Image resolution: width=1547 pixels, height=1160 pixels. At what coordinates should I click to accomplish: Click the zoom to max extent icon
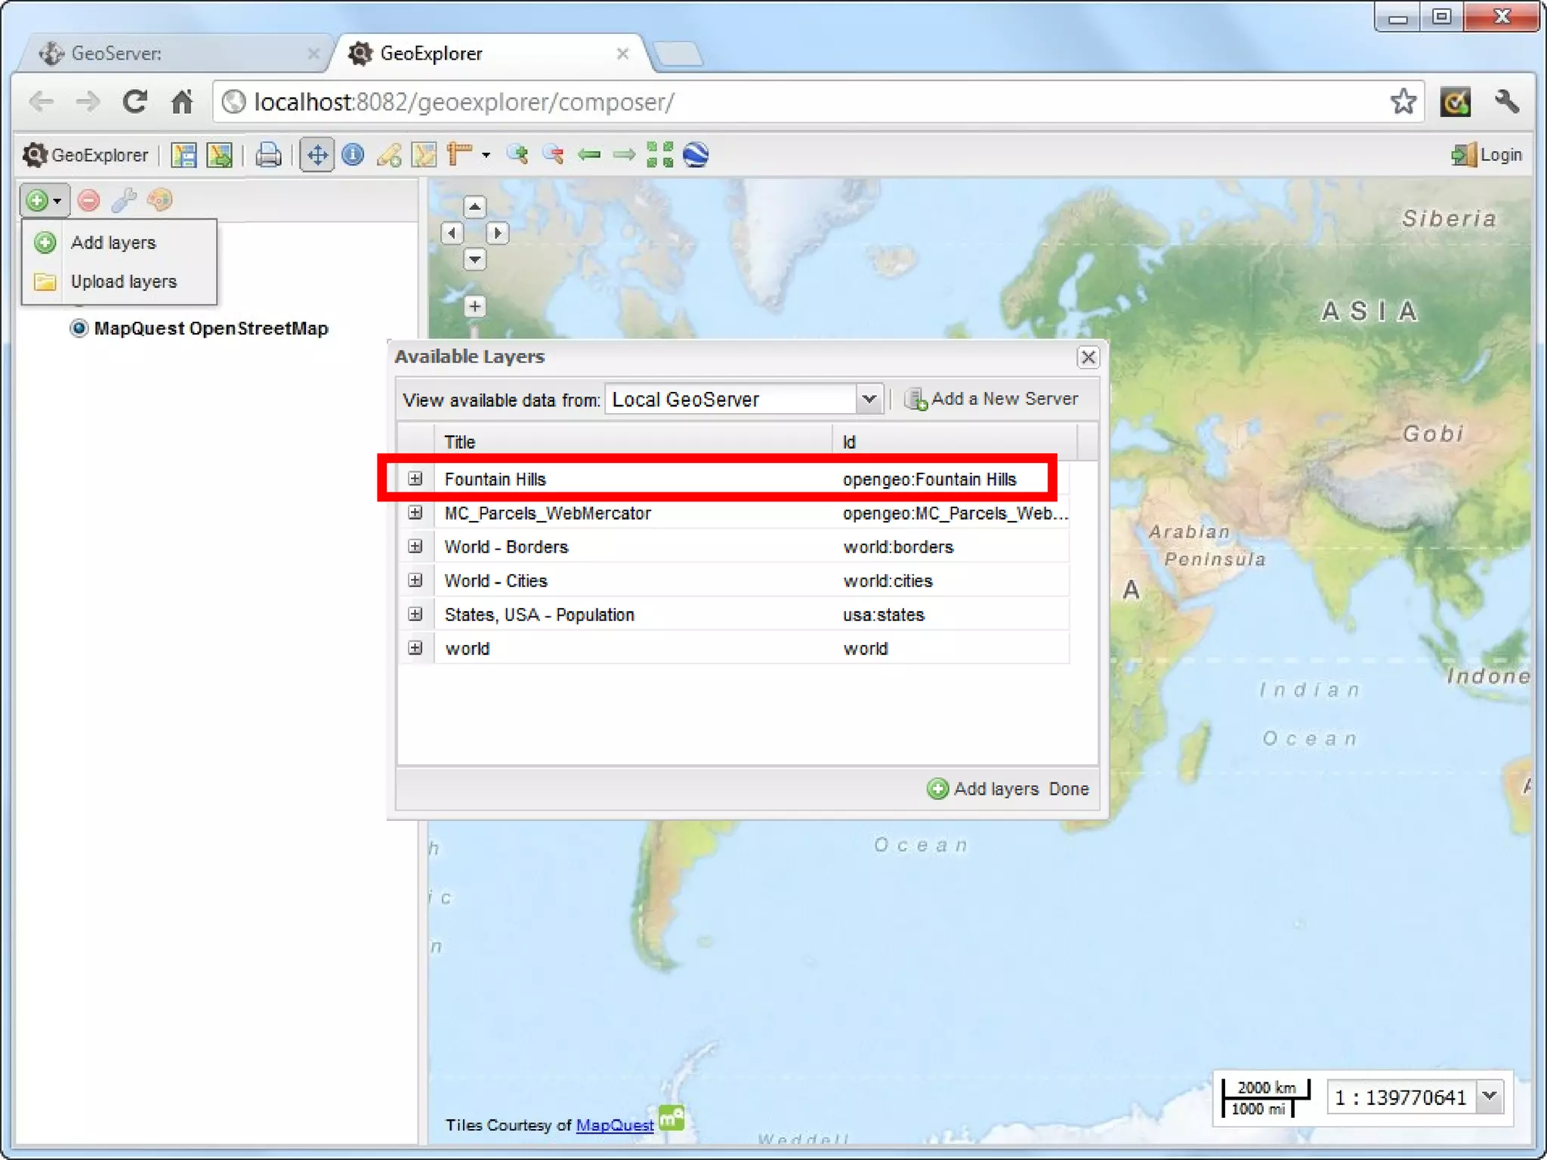coord(659,155)
